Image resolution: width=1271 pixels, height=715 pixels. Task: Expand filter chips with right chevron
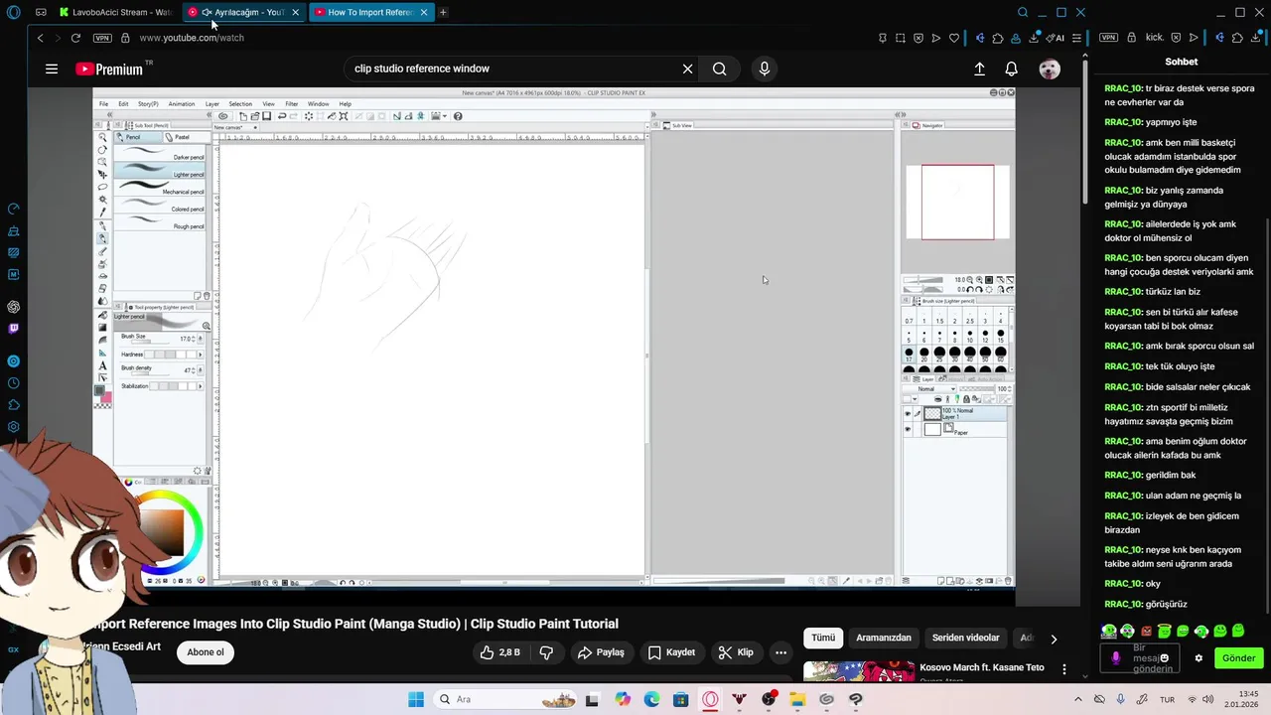click(1054, 639)
